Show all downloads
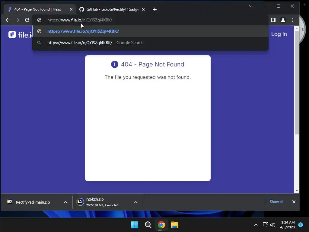 276,202
